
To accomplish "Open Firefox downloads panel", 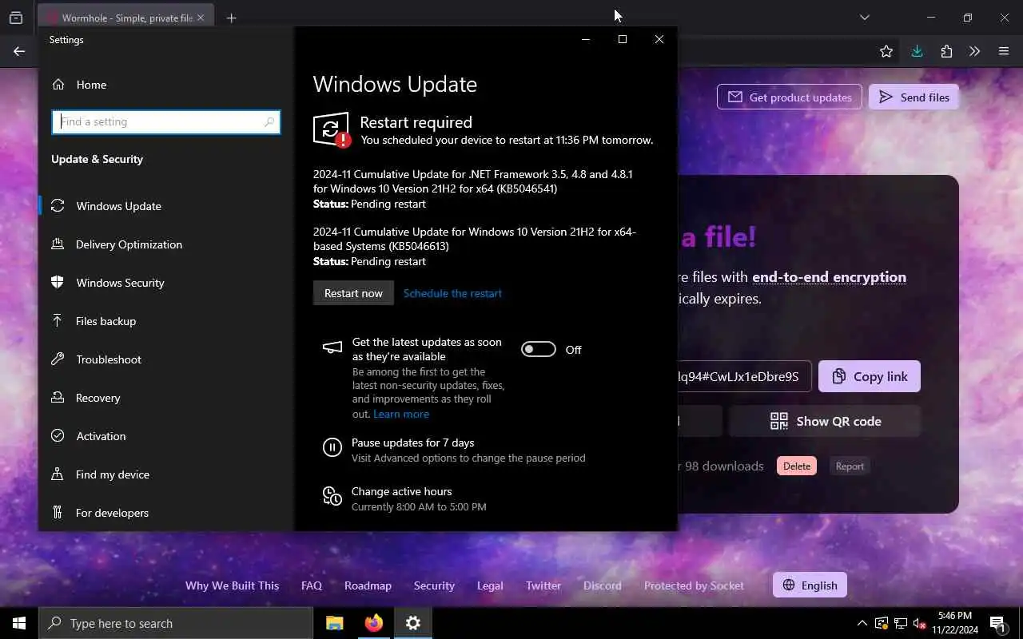I will (x=917, y=51).
